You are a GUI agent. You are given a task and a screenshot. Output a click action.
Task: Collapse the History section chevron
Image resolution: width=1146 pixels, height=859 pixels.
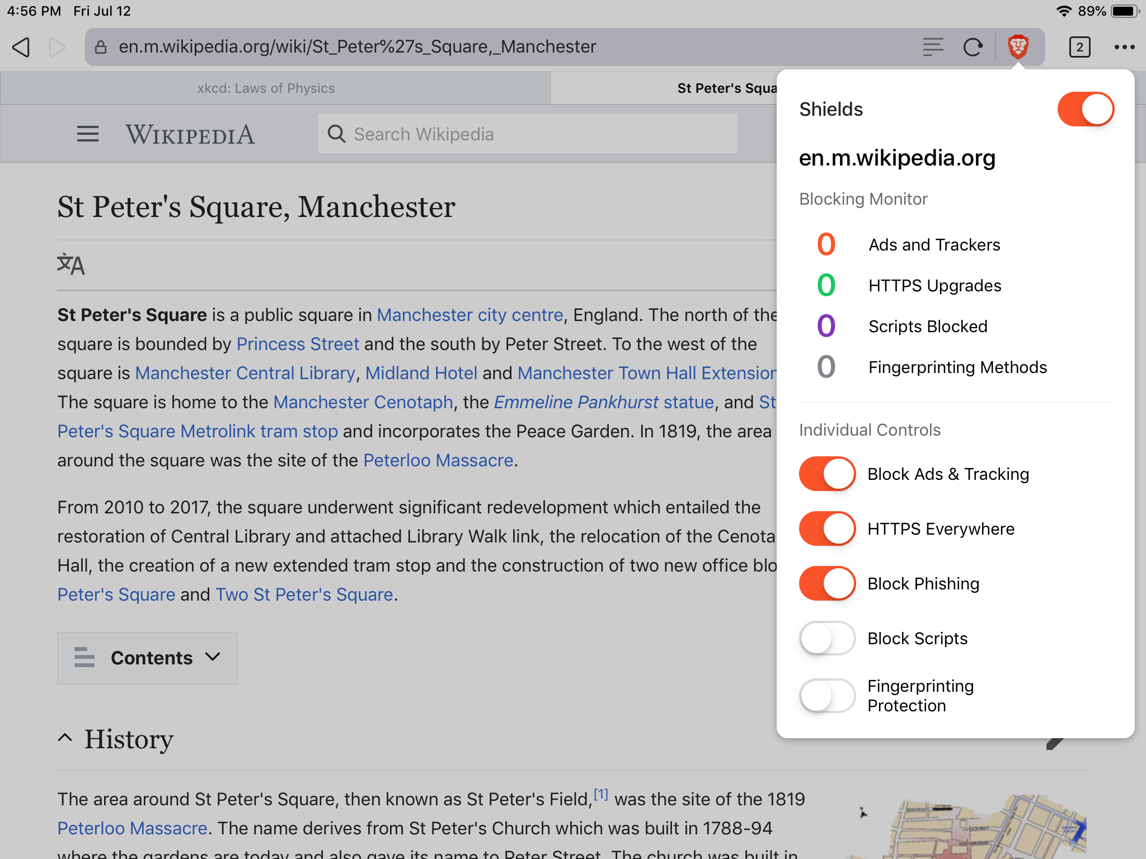(65, 738)
